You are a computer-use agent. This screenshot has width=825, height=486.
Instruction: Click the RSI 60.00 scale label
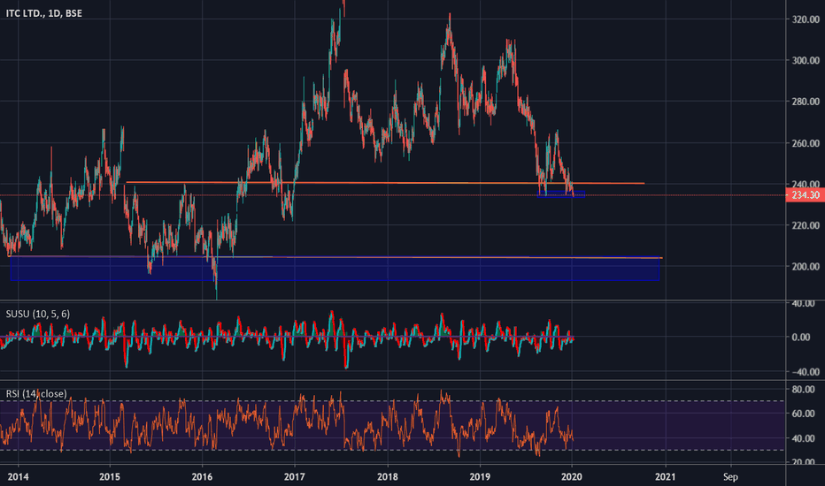[x=804, y=414]
